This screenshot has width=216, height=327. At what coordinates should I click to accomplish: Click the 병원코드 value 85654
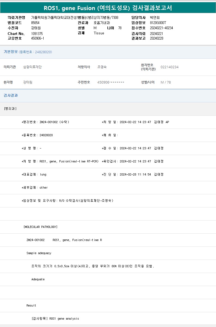tap(35, 23)
